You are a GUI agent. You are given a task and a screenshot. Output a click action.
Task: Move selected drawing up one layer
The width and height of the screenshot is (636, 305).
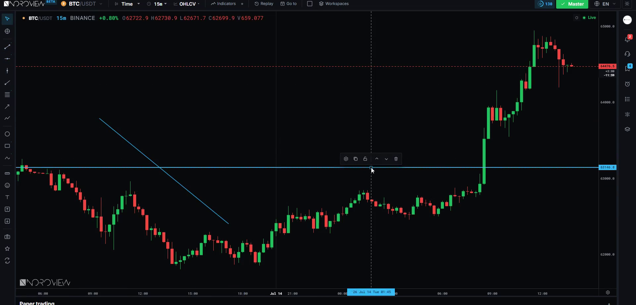(x=377, y=159)
